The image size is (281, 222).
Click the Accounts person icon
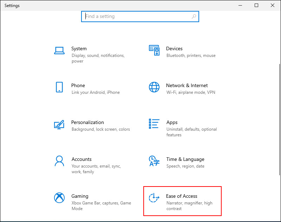(x=59, y=161)
